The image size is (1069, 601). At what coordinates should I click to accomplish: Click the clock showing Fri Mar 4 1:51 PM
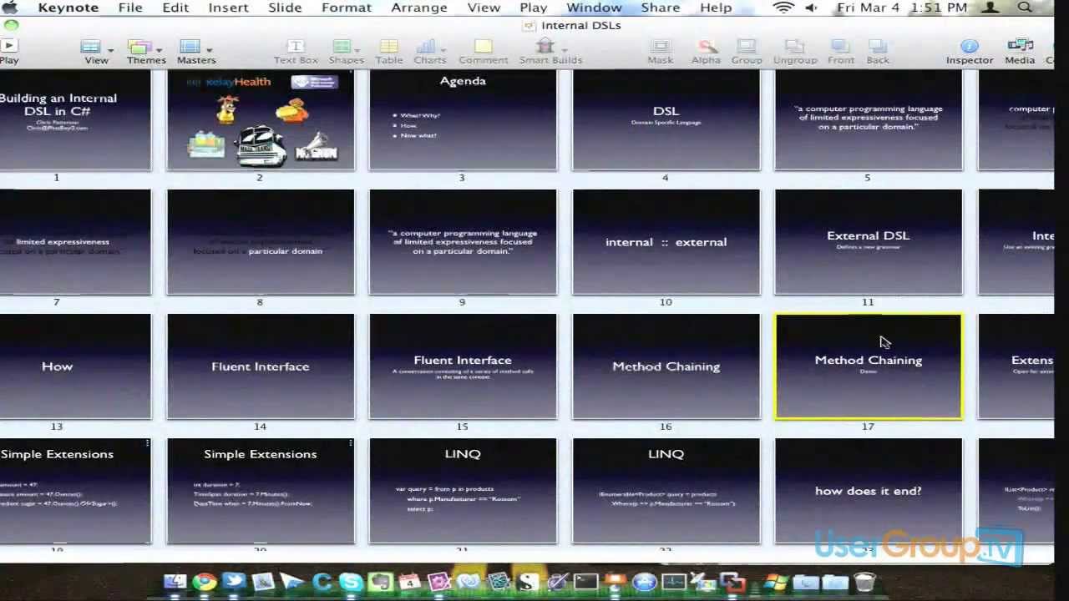point(902,8)
